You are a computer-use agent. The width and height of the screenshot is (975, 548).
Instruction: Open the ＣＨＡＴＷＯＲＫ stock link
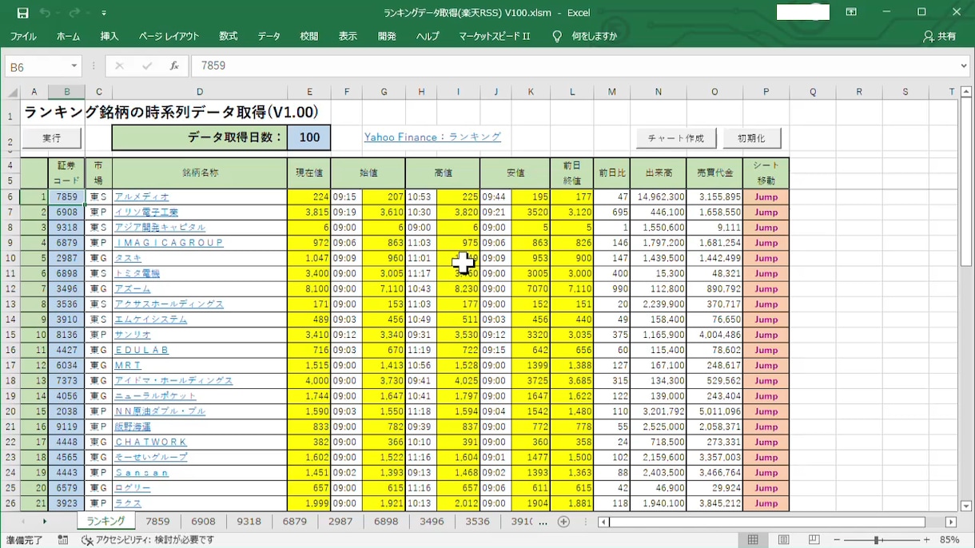151,442
